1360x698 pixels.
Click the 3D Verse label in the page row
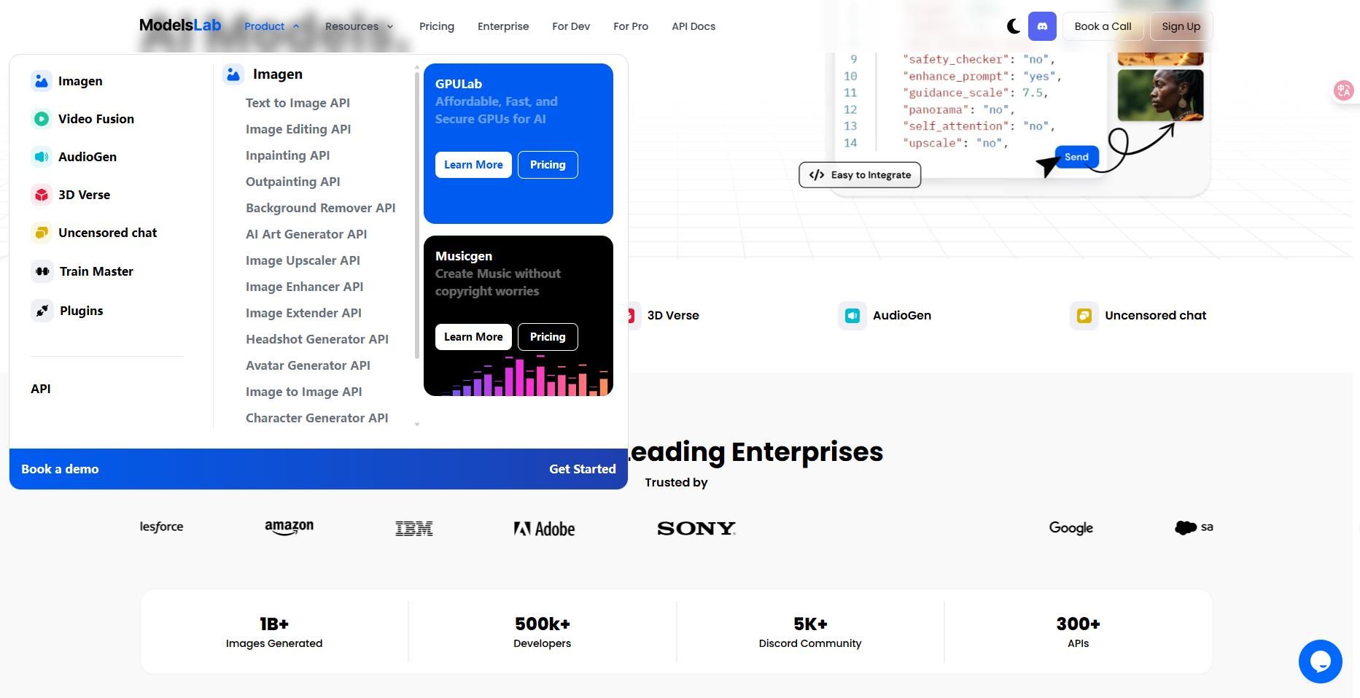pos(673,316)
